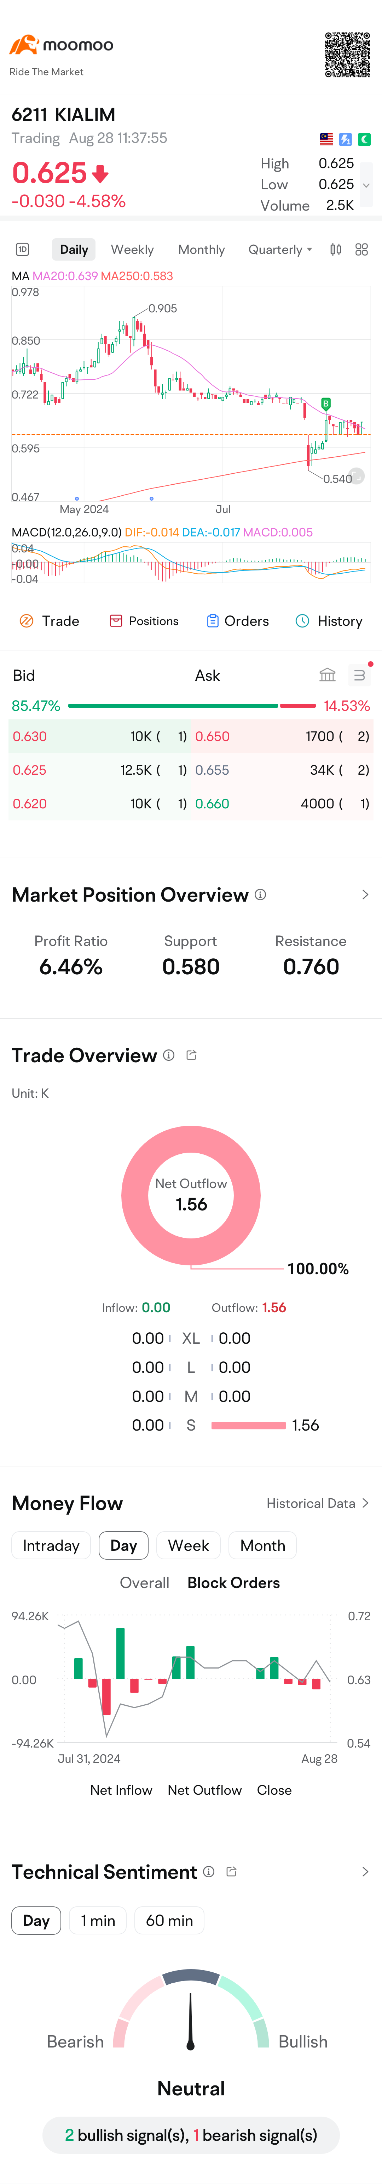Viewport: 382px width, 2184px height.
Task: Switch money flow to Intraday
Action: [x=51, y=1545]
